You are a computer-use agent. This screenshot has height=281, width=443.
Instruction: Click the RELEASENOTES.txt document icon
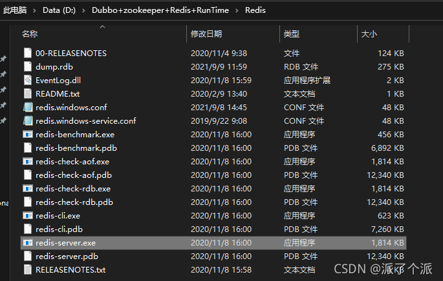click(28, 269)
